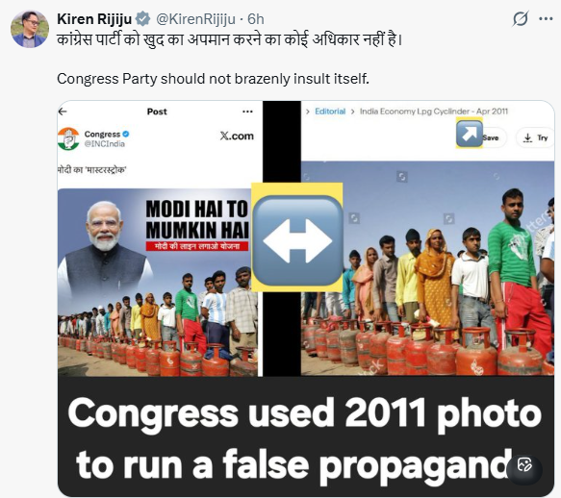The height and width of the screenshot is (498, 561).
Task: Open the Modi Hai To Mumkin Hai poster
Action: coord(158,282)
